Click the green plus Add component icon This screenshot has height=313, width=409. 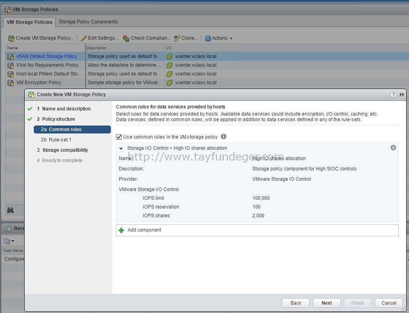[121, 230]
